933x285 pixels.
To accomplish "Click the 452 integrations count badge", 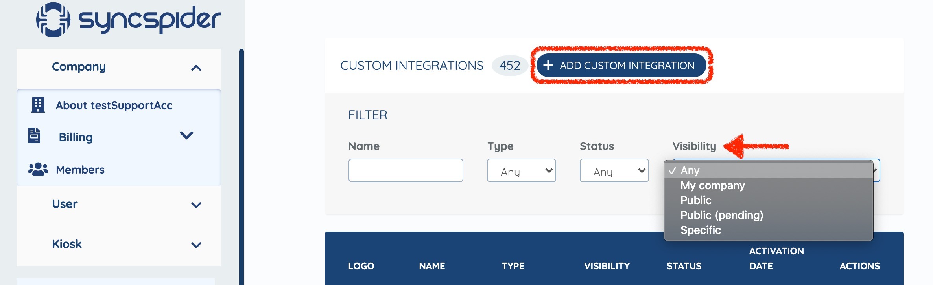I will pos(510,66).
